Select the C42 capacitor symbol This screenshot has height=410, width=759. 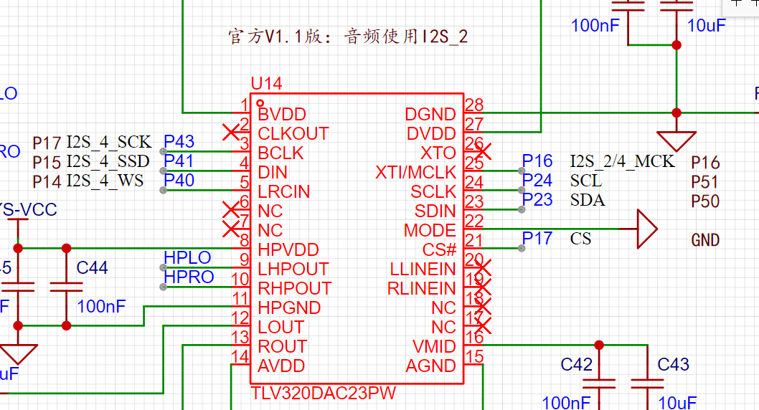tap(599, 383)
